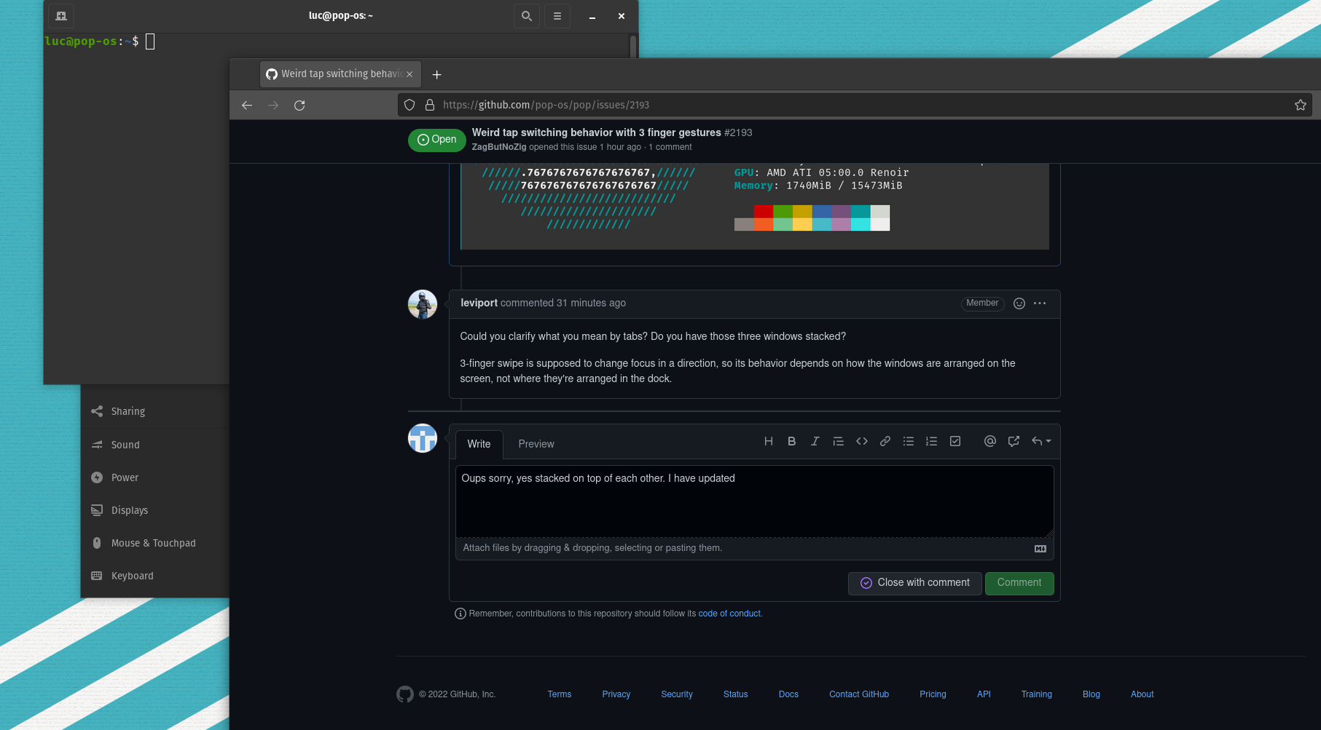
Task: Open a new browser tab
Action: click(x=436, y=74)
